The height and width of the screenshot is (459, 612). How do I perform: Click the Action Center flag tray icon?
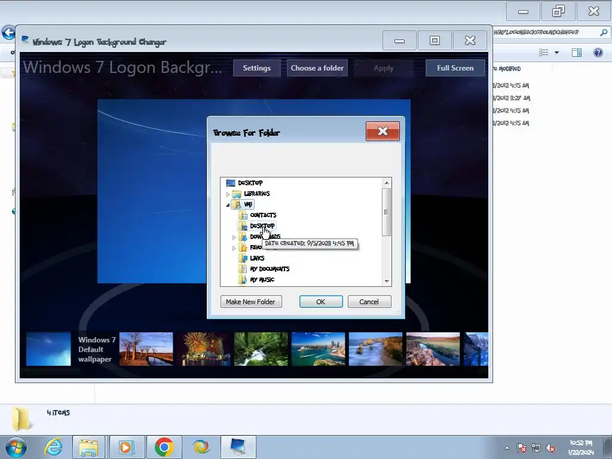click(521, 448)
